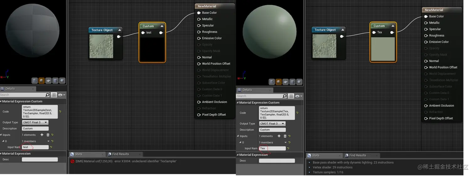Click Search field in left Details panel

pos(22,95)
